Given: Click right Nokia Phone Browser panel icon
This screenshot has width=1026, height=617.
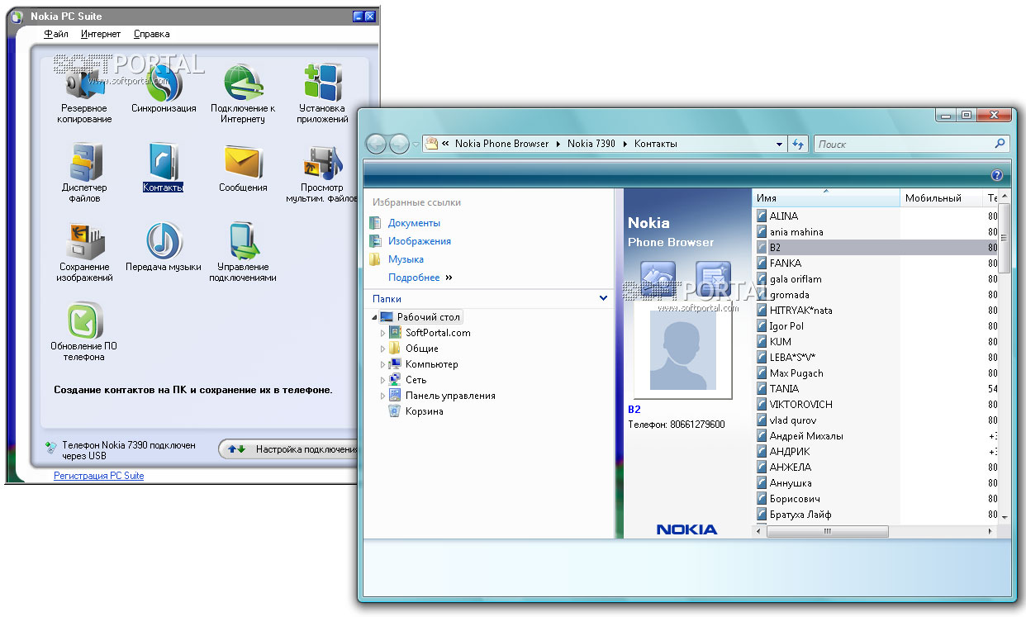Looking at the screenshot, I should click(713, 279).
